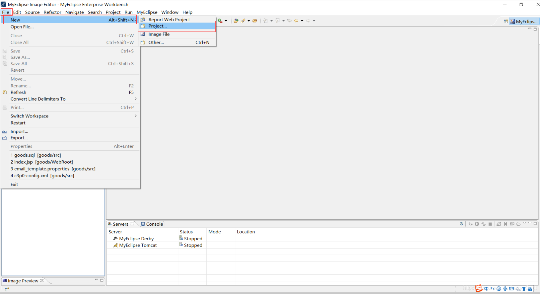Click New in the File menu
Viewport: 540px width, 294px height.
click(x=70, y=20)
